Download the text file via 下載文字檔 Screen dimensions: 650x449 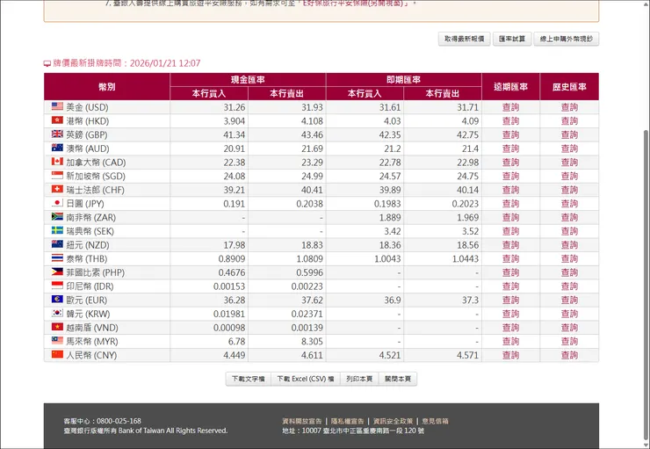(x=249, y=379)
